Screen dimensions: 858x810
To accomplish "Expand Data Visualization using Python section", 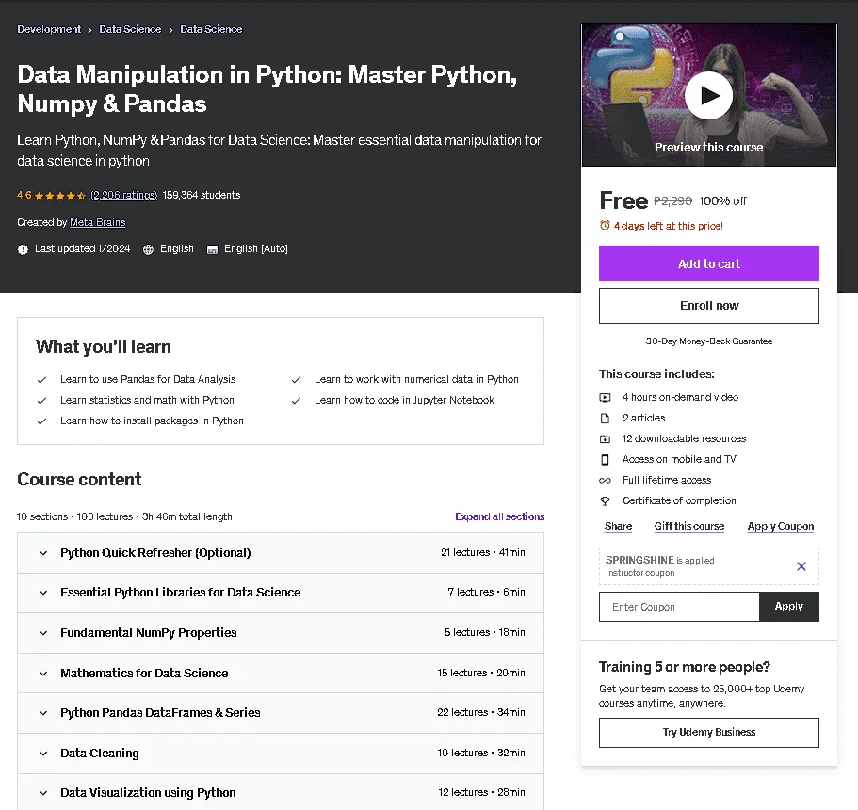I will pos(281,792).
